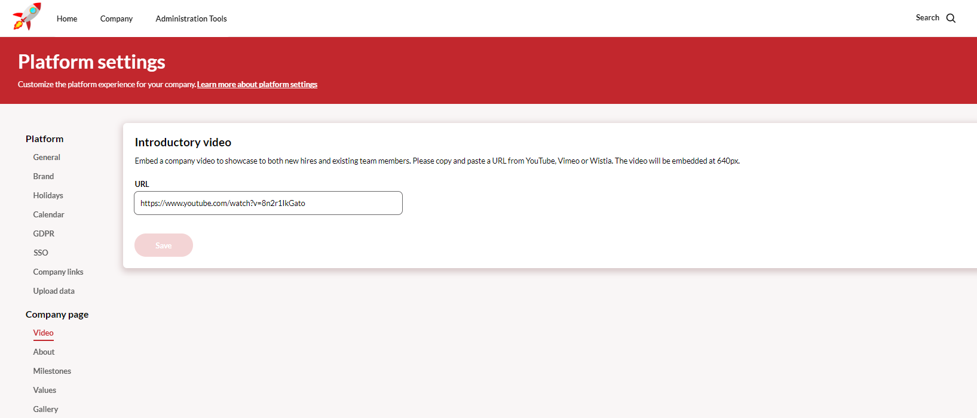Go to Milestones settings
This screenshot has width=977, height=418.
[x=52, y=371]
